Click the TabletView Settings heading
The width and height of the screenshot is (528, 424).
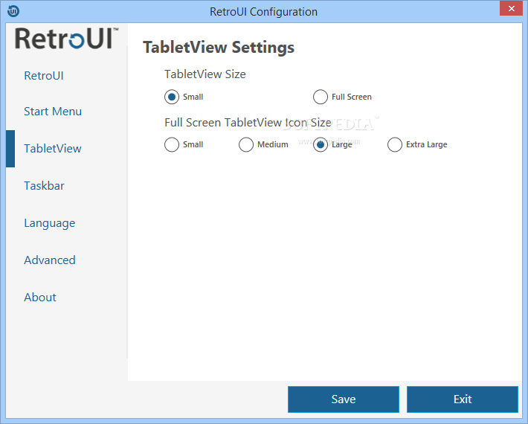point(219,47)
